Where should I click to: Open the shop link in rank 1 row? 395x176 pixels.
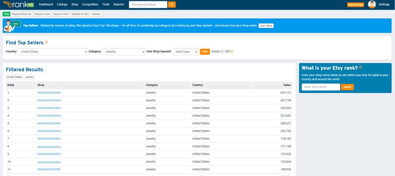(49, 93)
